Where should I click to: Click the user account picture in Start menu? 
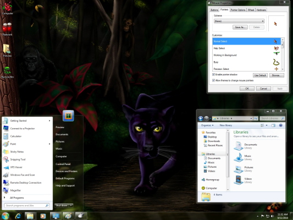[x=68, y=116]
